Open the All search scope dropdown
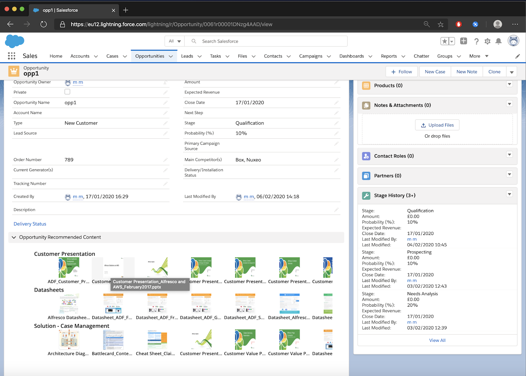 [x=174, y=41]
